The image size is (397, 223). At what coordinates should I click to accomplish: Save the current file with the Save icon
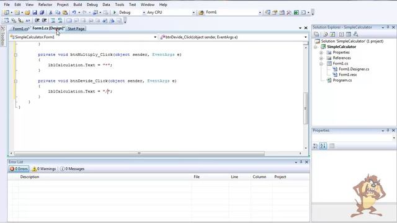pos(35,12)
